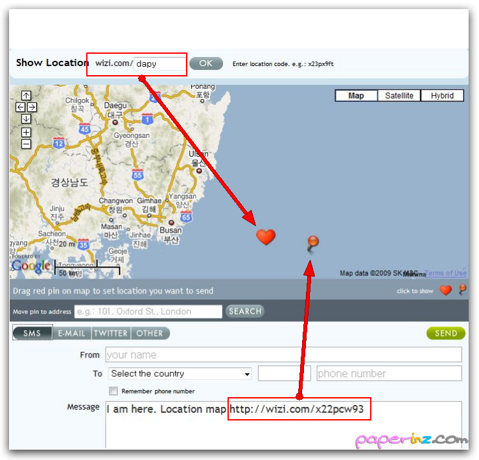Click the SEARCH button
This screenshot has width=479, height=460.
[245, 312]
